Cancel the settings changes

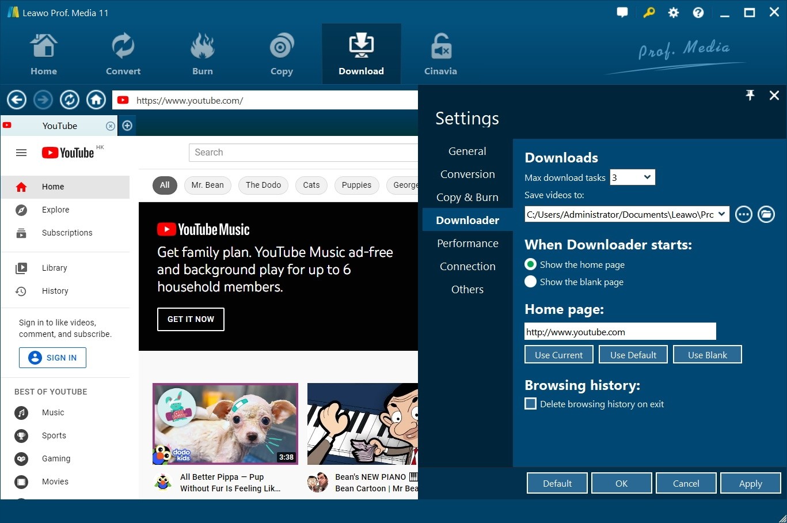[686, 483]
